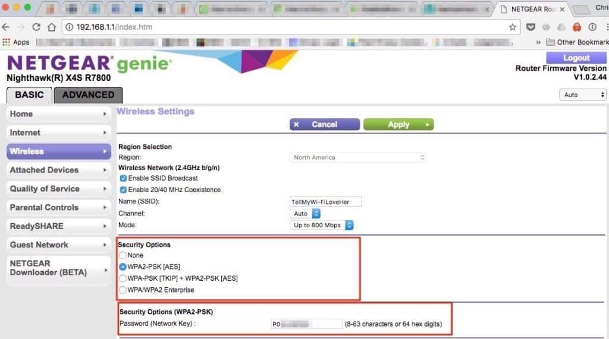Switch to the BASIC tab
This screenshot has height=339, width=609.
(x=29, y=95)
